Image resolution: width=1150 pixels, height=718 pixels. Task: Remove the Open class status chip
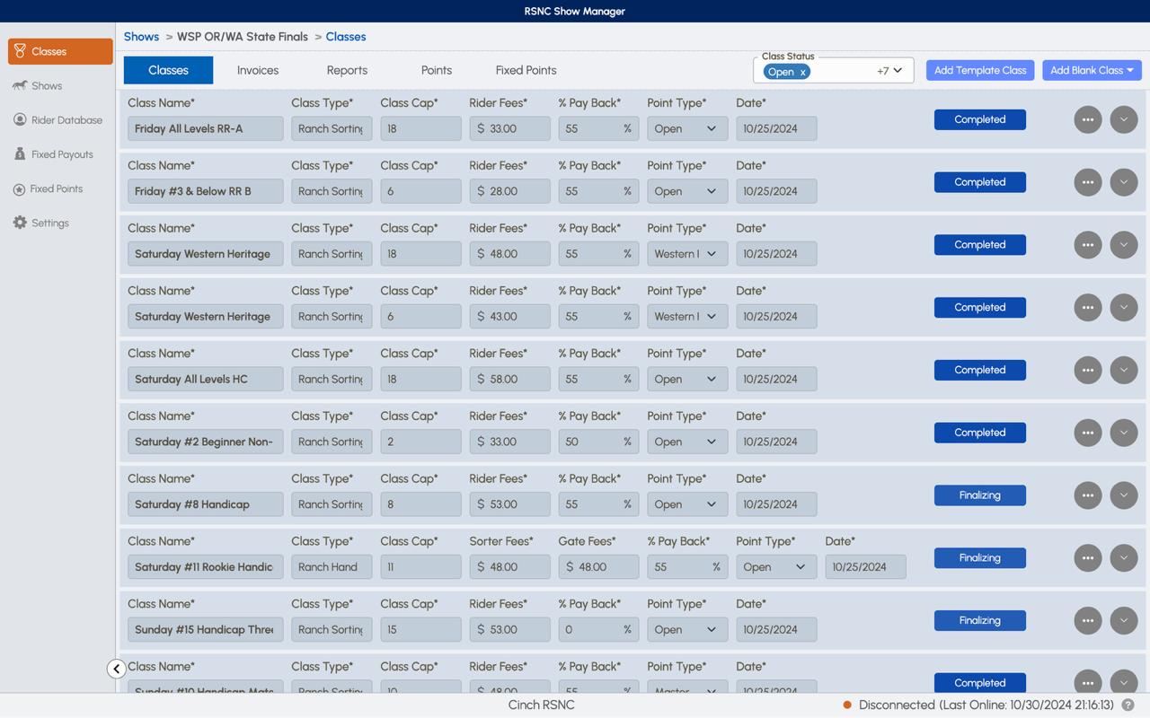(802, 73)
